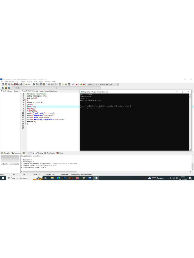Switch to Tugas Praktek Giska 2.cpp tab
Viewport: 194px width, 258px height.
click(x=48, y=91)
